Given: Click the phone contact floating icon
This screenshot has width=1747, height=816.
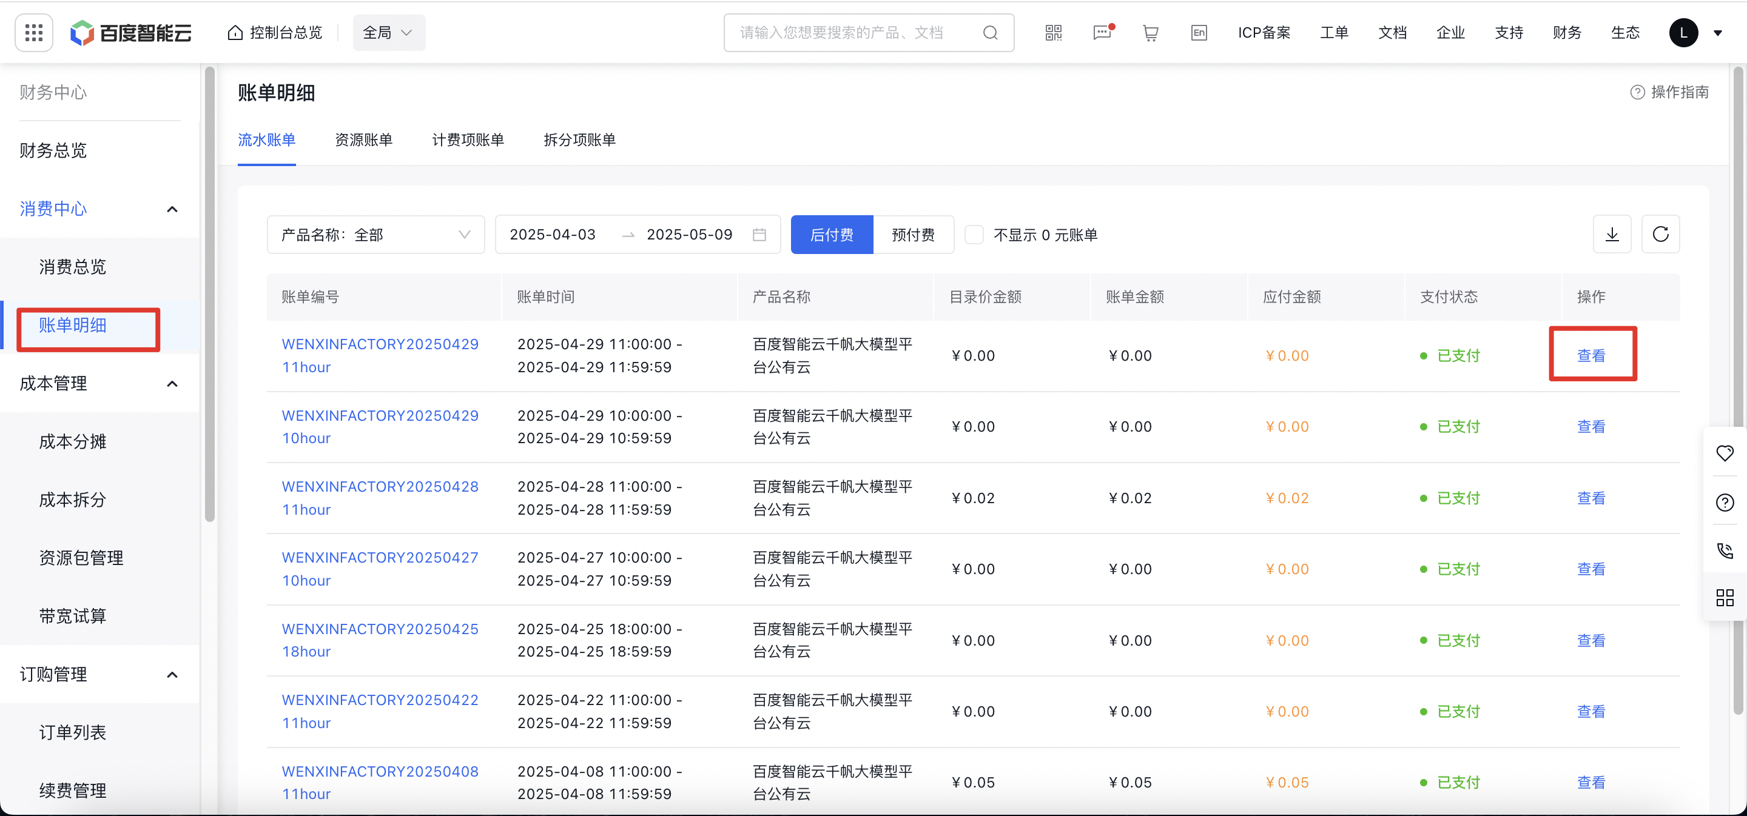Looking at the screenshot, I should pyautogui.click(x=1725, y=550).
